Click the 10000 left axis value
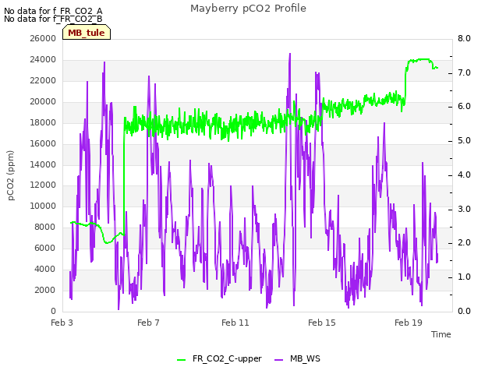The image size is (499, 374). [43, 206]
